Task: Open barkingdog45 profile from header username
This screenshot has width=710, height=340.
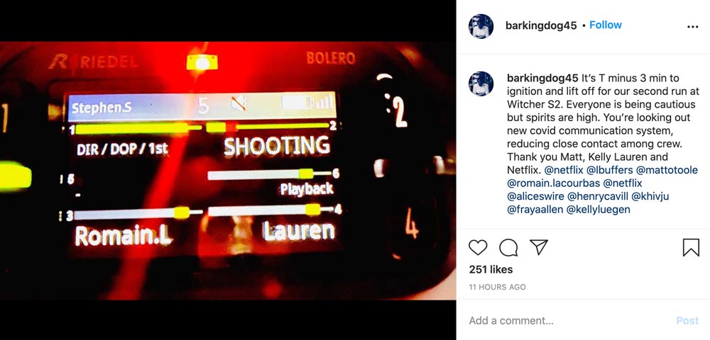Action: [541, 25]
